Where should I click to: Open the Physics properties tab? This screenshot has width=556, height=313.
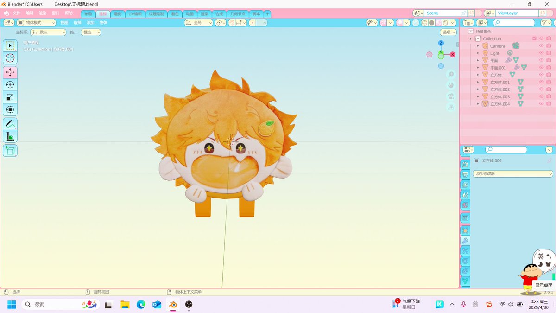(x=465, y=261)
